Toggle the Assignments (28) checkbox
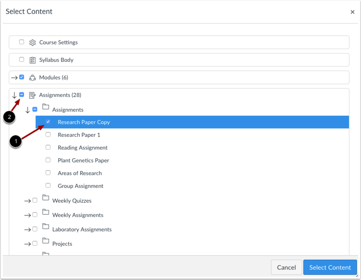 click(x=22, y=95)
